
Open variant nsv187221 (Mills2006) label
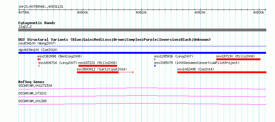98,63
